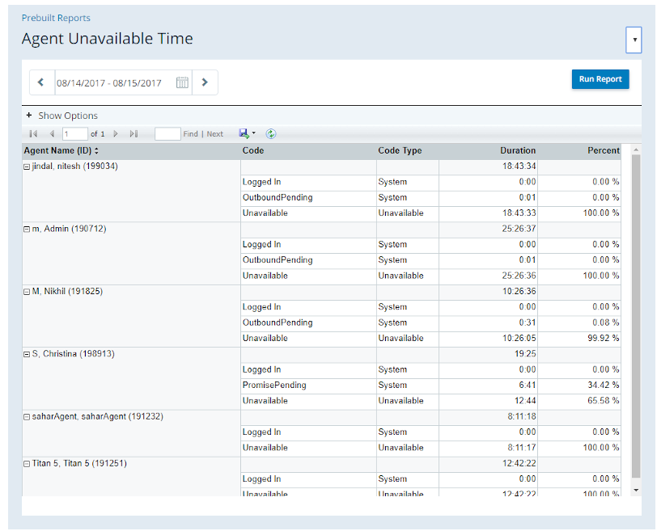Go to next date range arrow

pos(205,82)
